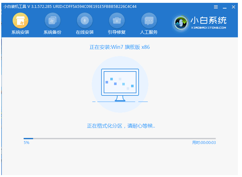Switch to the 系统安装 tab label
Viewport: 242px width, 177px height.
pos(20,32)
